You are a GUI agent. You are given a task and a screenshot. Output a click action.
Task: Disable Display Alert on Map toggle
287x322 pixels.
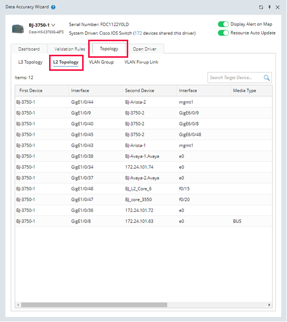pos(223,24)
